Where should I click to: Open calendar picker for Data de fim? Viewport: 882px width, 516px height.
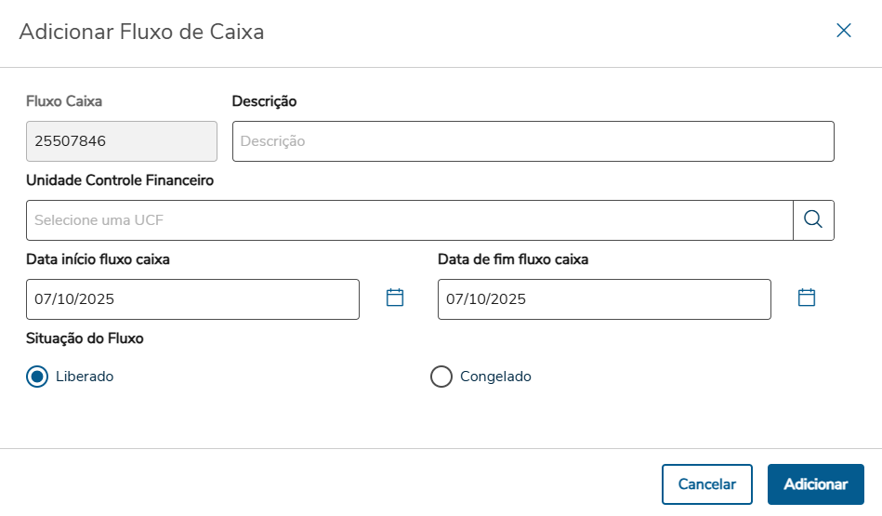tap(807, 298)
